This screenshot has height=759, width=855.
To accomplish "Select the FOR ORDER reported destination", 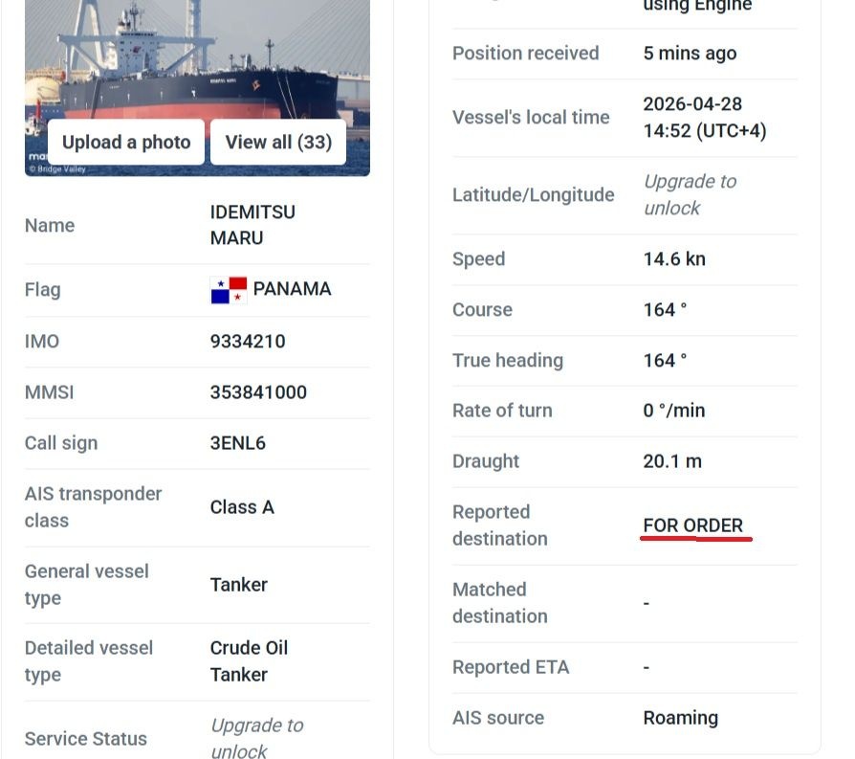I will [x=692, y=525].
